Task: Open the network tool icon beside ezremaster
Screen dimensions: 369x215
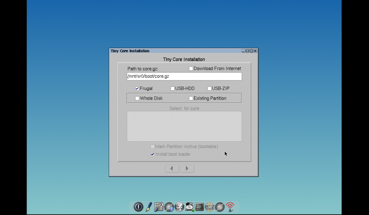Action: pos(220,206)
